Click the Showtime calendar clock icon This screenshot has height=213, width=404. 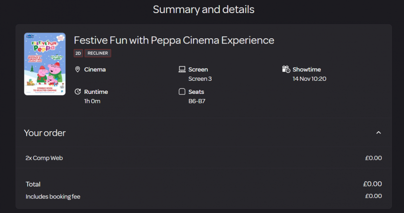pyautogui.click(x=286, y=69)
